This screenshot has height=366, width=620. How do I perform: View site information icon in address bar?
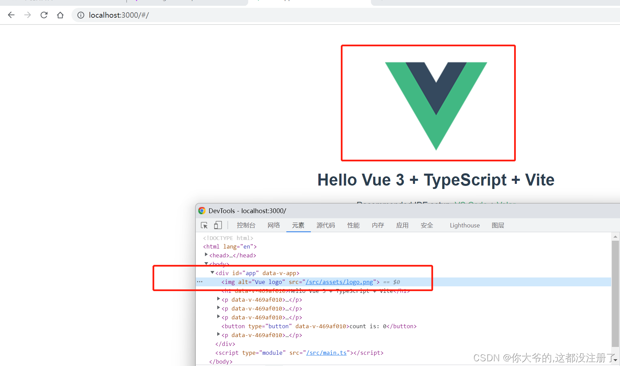(81, 15)
